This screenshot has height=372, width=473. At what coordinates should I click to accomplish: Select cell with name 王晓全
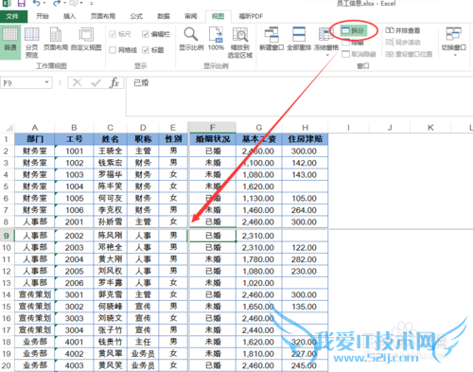point(110,151)
